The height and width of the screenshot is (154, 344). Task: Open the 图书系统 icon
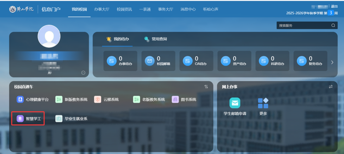tap(175, 100)
